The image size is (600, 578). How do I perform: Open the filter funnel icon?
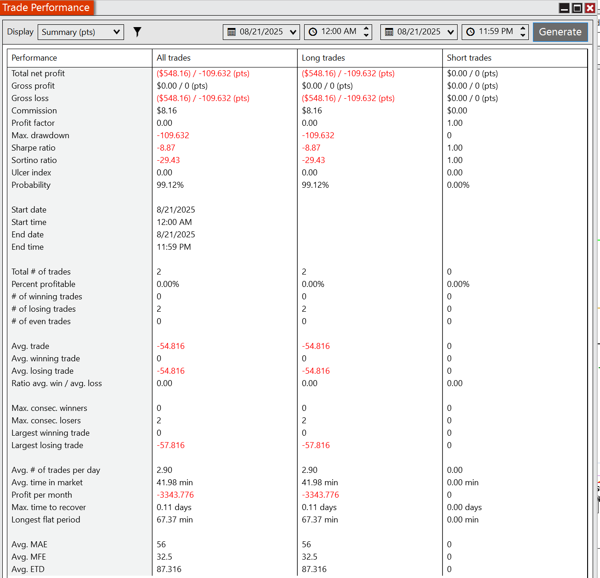click(x=137, y=32)
